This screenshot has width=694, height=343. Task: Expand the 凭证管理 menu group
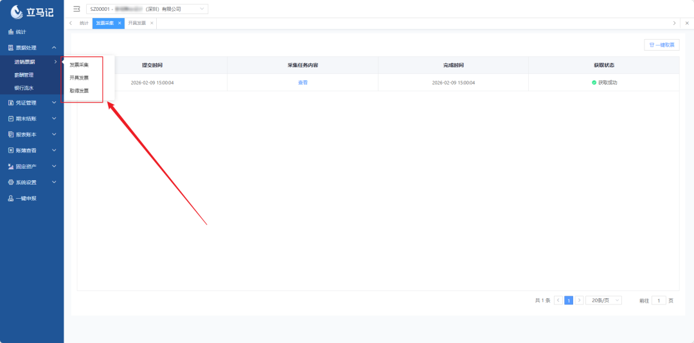31,103
